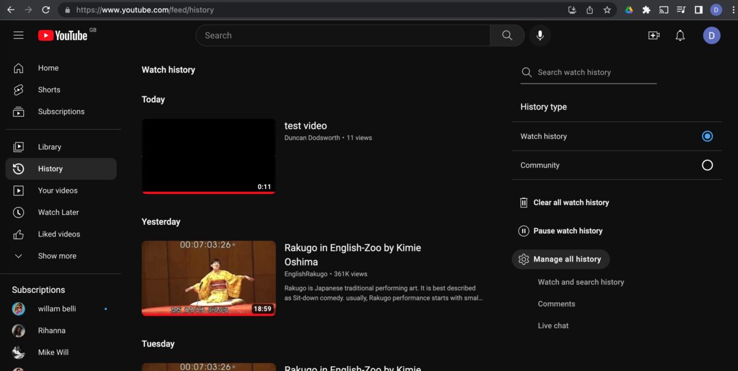738x371 pixels.
Task: Bookmark this page with the star
Action: pyautogui.click(x=607, y=10)
